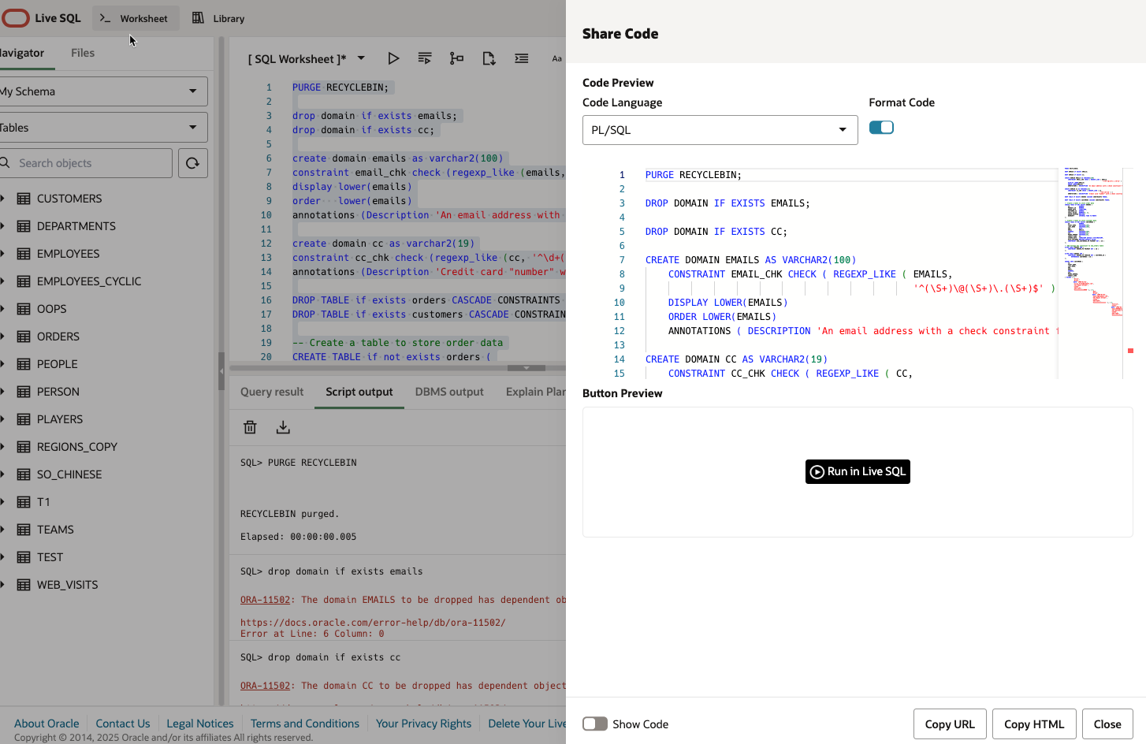Expand the EMPLOYEES_CYCLIC table node

3,281
